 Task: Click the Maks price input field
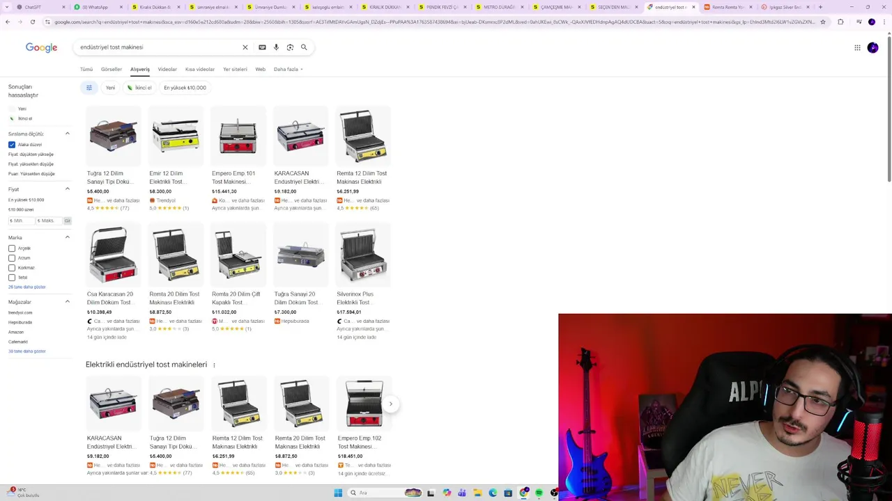[x=49, y=221]
